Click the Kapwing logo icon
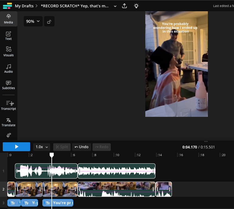Screen dimensions: 234x209 point(7,6)
